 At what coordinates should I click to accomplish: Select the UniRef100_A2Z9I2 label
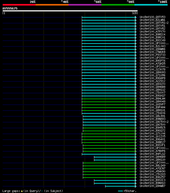coord(152,81)
